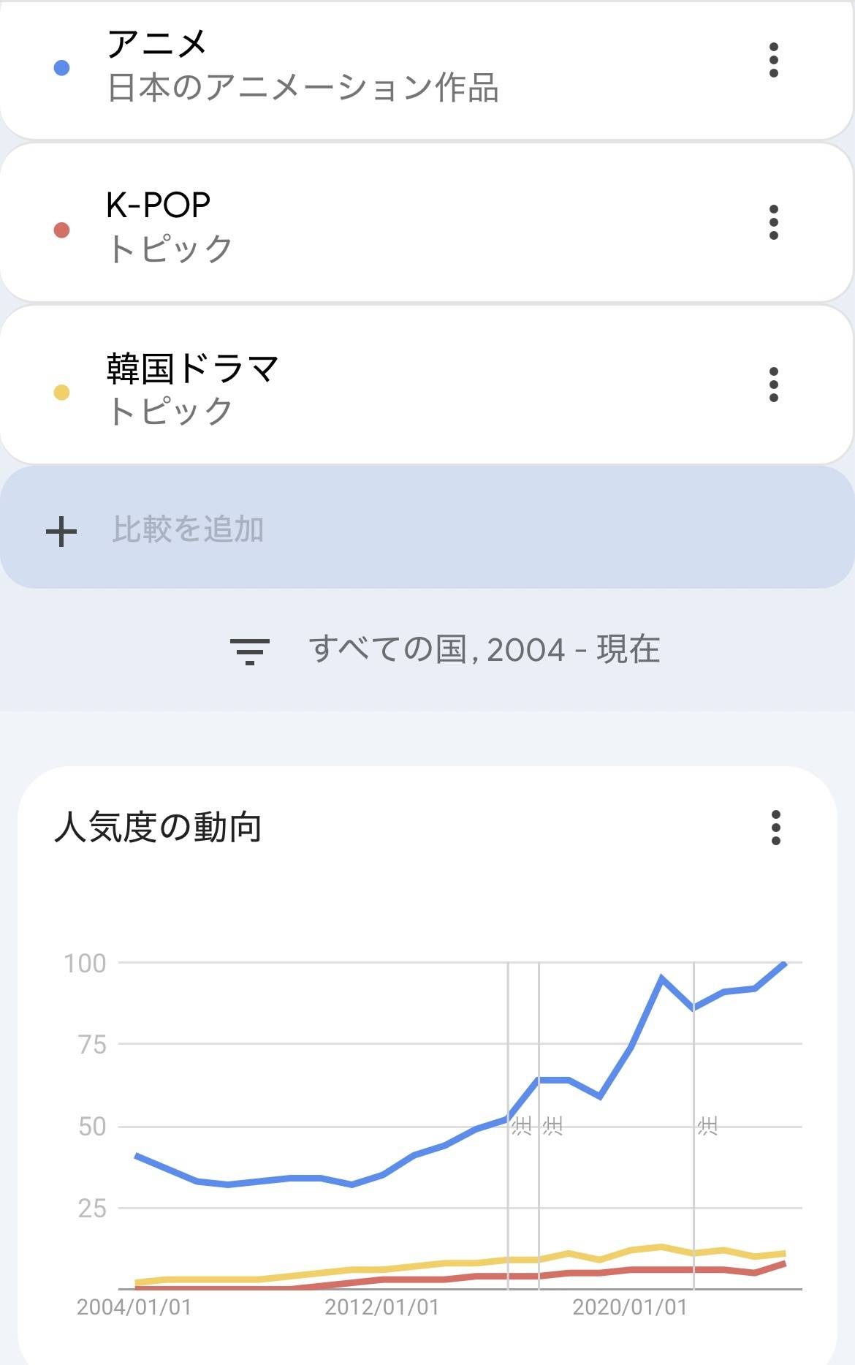Click the leftmost 注 note marker on chart
The height and width of the screenshot is (1365, 855).
tap(522, 1125)
